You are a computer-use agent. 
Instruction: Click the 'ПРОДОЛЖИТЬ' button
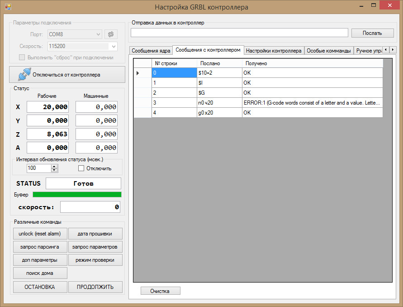point(95,287)
